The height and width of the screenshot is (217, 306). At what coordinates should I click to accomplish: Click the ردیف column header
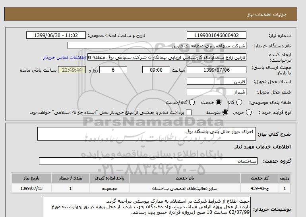285,178
